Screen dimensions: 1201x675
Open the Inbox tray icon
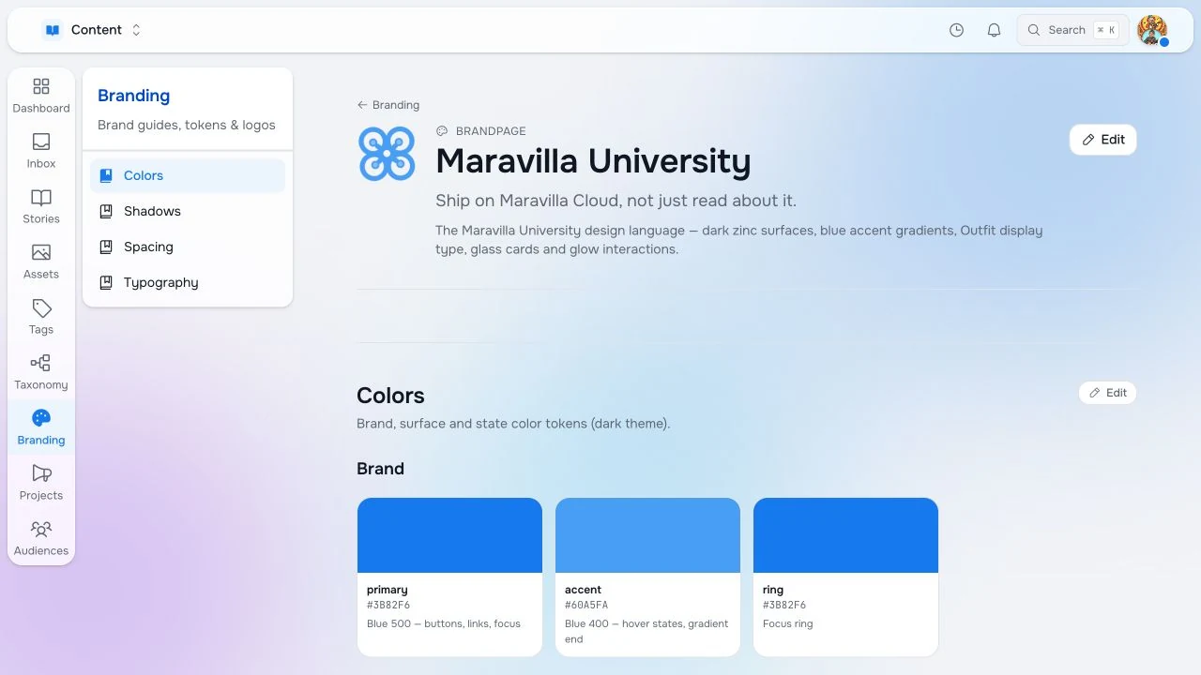tap(41, 142)
